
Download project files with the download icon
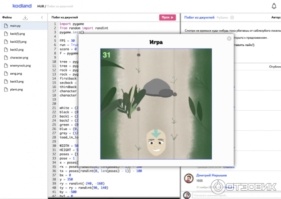25,17
